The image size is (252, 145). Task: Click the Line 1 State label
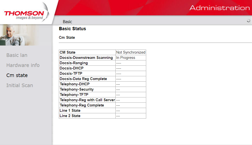[70, 111]
